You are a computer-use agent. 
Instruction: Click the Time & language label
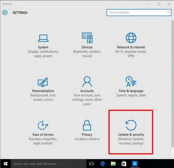point(131,91)
